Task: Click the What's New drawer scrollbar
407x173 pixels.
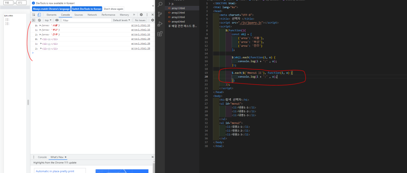Action: click(154, 168)
